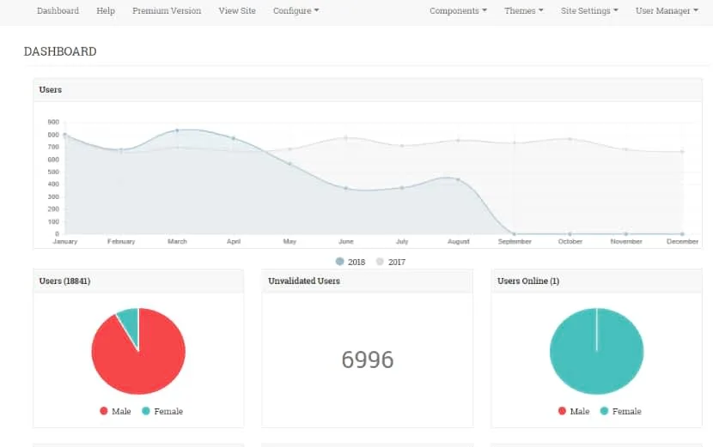Click the Users (18841) panel title
The height and width of the screenshot is (447, 713).
pyautogui.click(x=64, y=281)
